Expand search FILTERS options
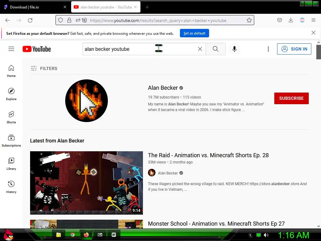 coord(44,68)
